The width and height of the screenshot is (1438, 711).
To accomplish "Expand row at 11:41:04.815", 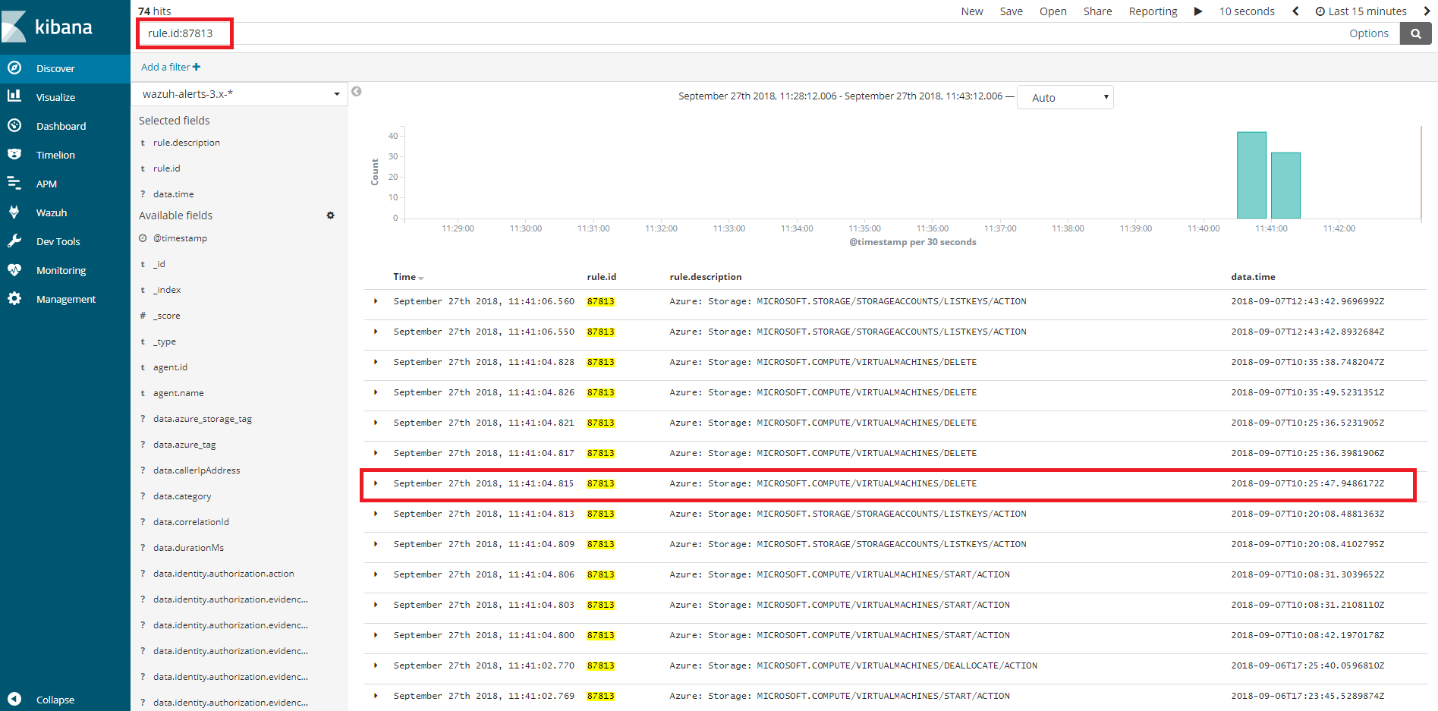I will [376, 483].
